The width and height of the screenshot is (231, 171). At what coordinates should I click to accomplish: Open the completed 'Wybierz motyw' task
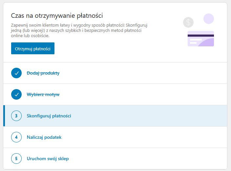click(x=43, y=94)
